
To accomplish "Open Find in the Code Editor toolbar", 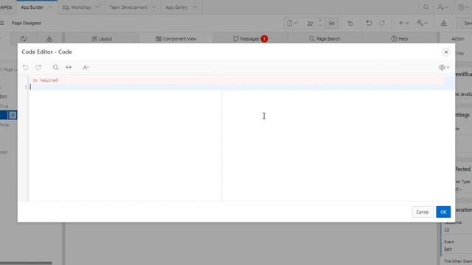I will [56, 67].
